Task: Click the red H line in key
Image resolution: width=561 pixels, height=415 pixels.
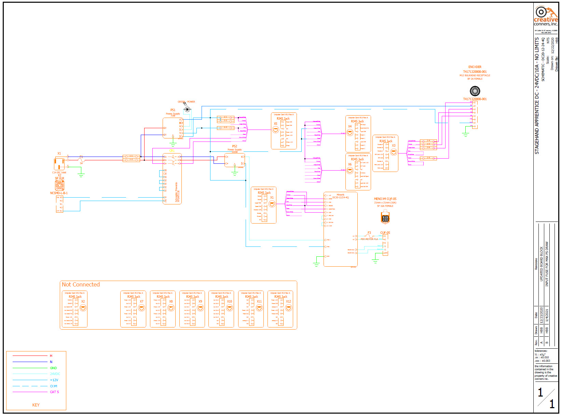Action: 30,356
